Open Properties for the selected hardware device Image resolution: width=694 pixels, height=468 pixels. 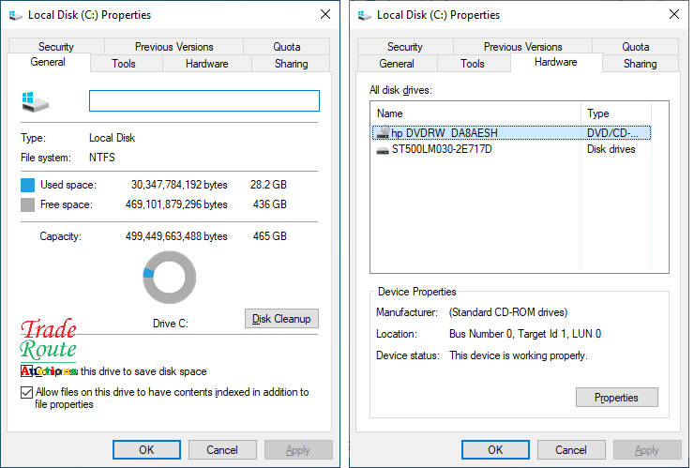click(x=616, y=398)
